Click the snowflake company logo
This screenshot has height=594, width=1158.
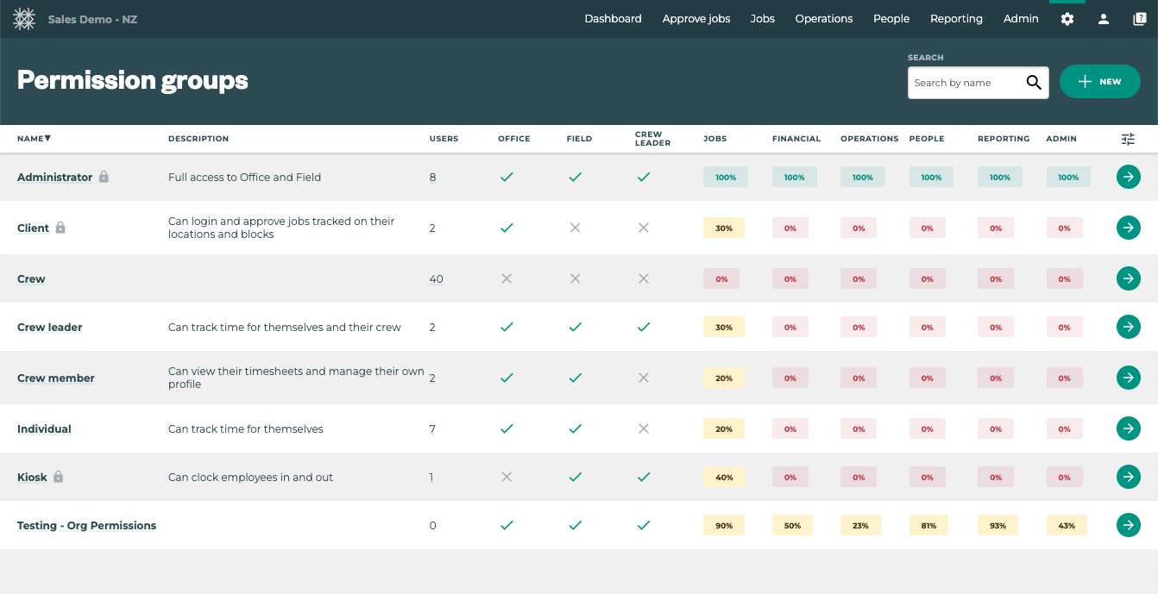[x=24, y=18]
